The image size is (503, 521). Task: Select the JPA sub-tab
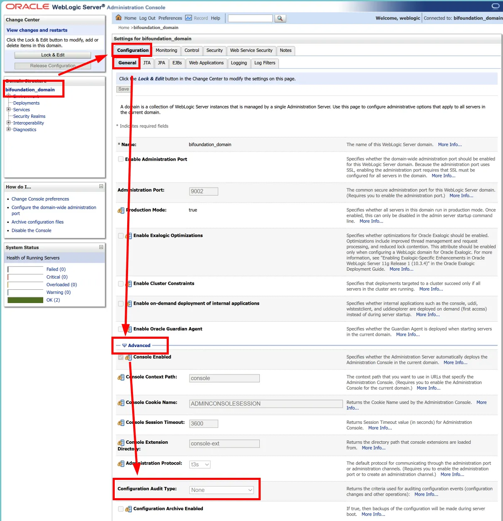point(161,63)
